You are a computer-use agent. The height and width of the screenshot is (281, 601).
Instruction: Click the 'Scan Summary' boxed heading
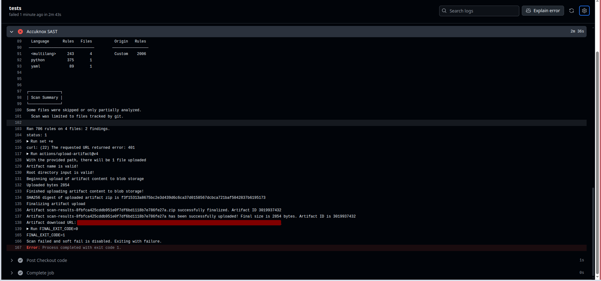44,98
